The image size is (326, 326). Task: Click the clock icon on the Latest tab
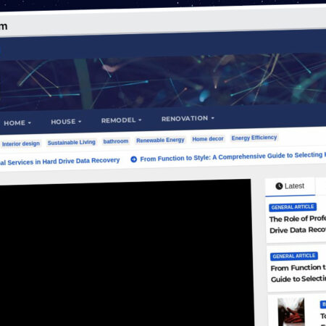coord(279,186)
